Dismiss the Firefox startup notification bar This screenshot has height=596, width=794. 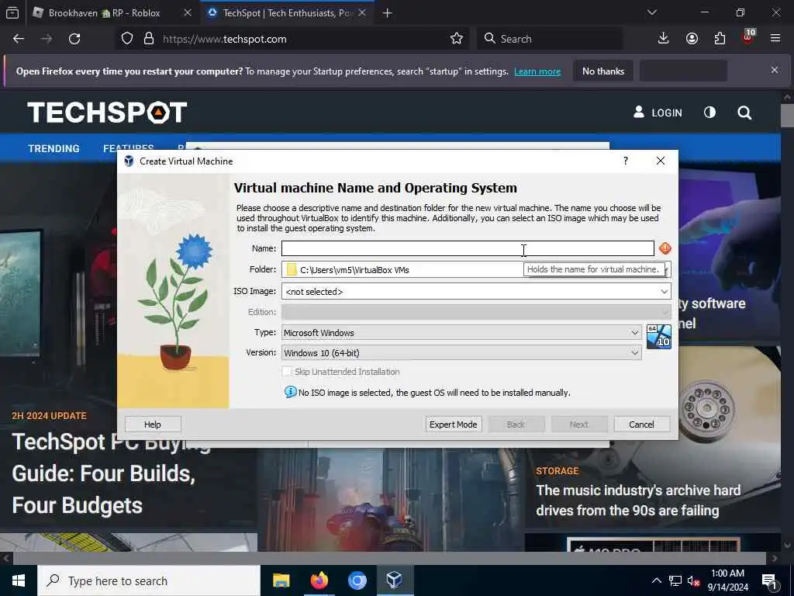click(x=775, y=70)
